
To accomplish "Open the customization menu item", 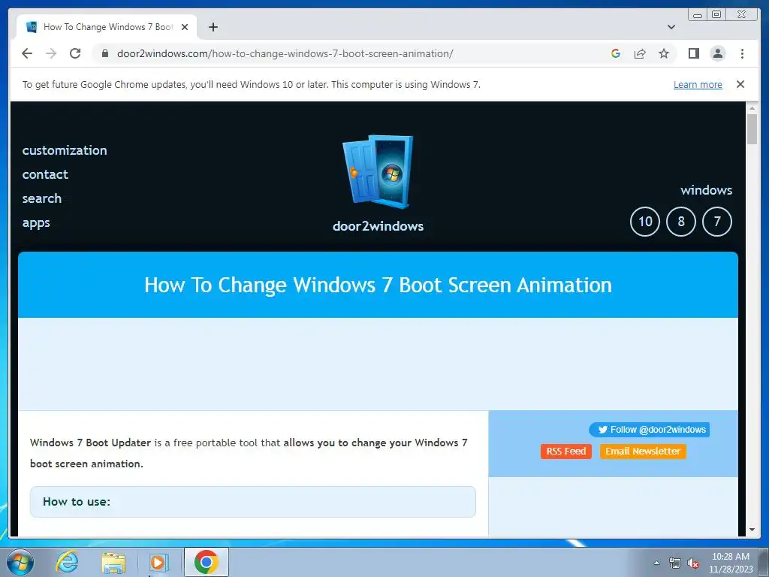I will (x=65, y=150).
